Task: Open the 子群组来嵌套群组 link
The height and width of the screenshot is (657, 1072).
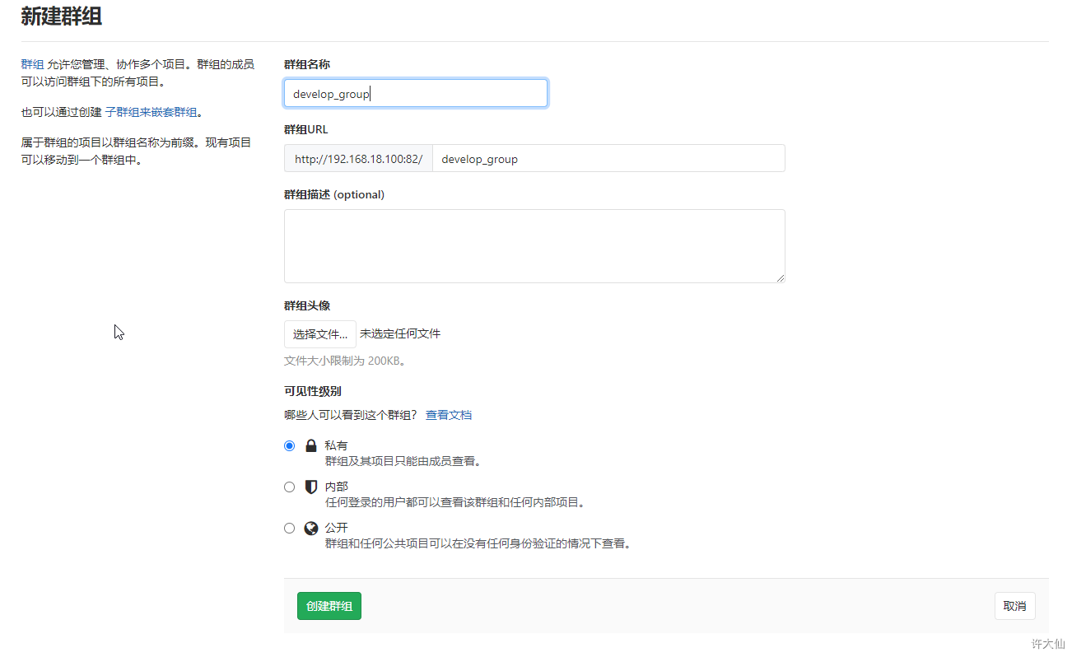Action: pos(151,112)
